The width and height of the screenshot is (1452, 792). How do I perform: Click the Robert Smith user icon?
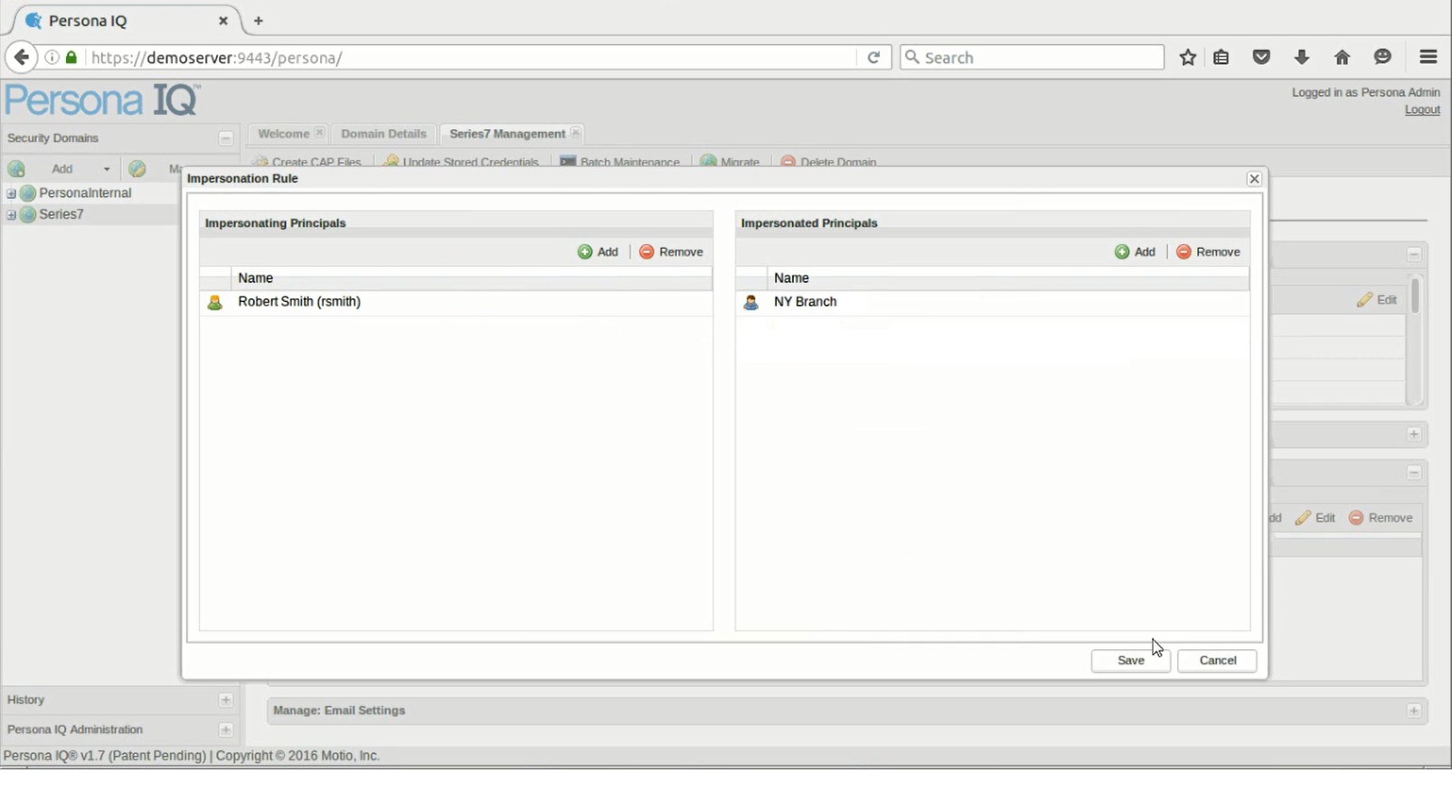click(x=214, y=303)
